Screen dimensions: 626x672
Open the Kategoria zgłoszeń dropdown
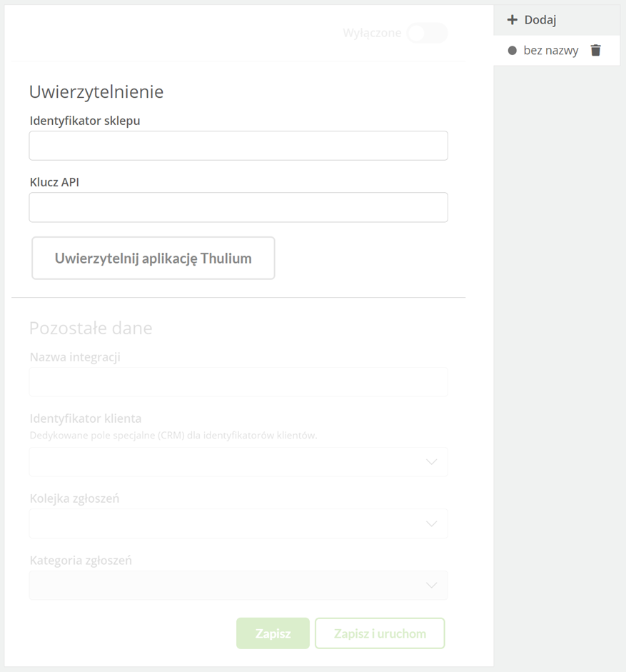[x=238, y=585]
